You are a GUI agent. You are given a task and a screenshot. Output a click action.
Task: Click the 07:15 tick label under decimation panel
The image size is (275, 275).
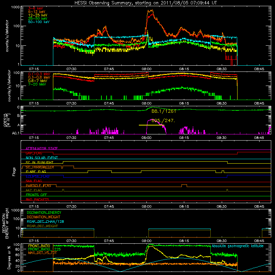click(x=34, y=241)
